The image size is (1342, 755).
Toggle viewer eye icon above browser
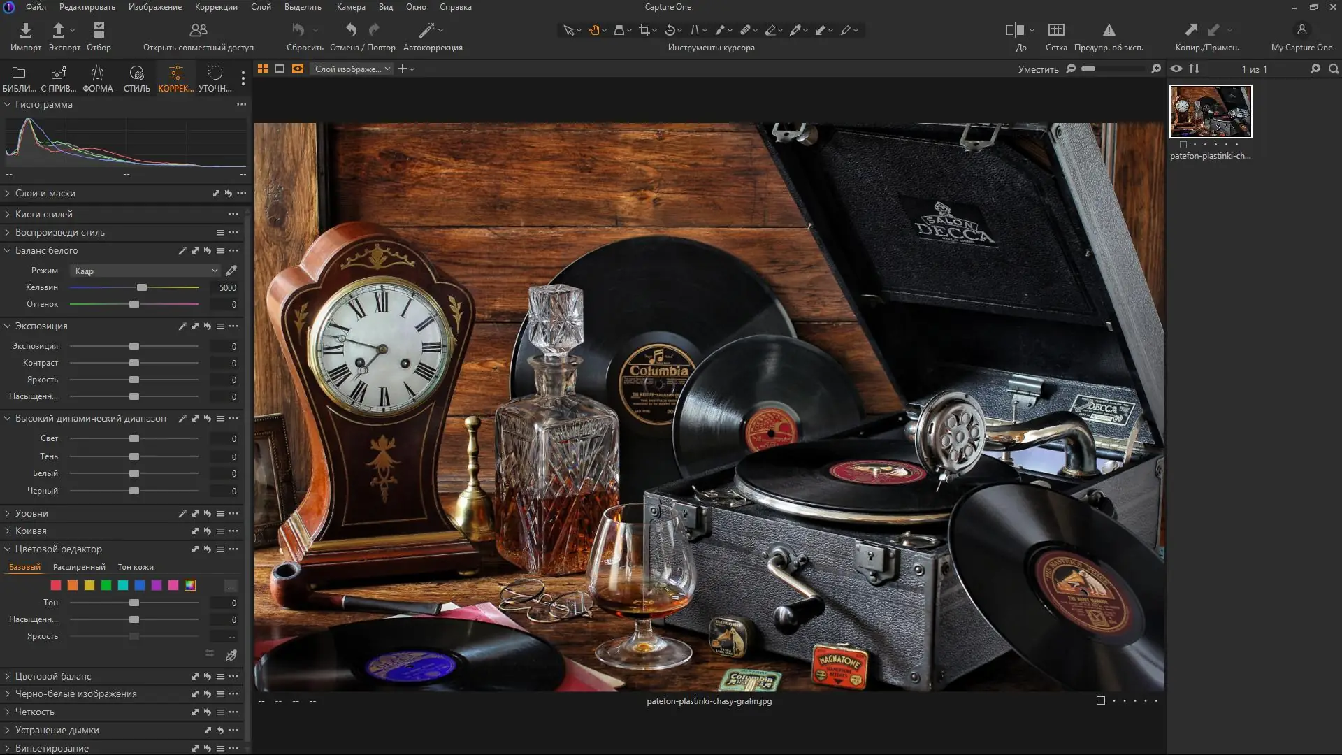[1176, 69]
